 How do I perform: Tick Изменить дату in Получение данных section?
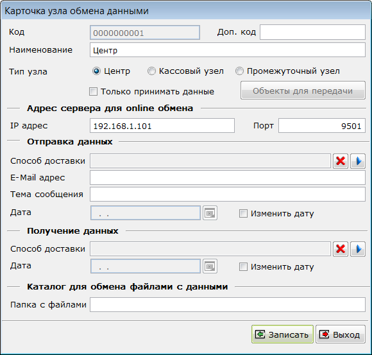click(244, 266)
